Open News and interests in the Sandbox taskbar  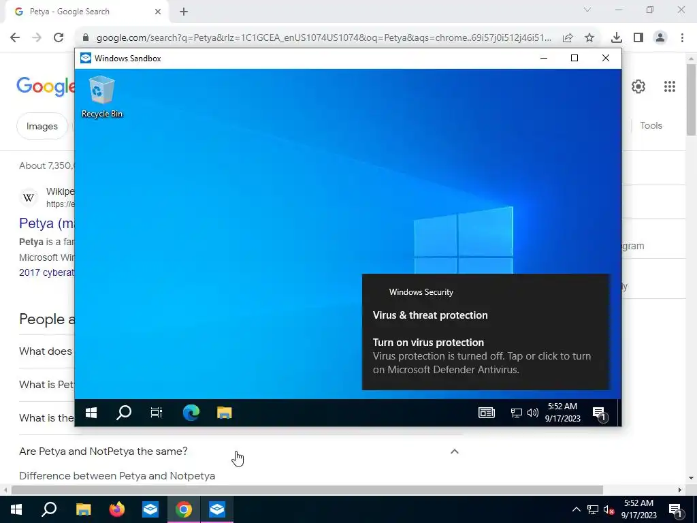[487, 413]
